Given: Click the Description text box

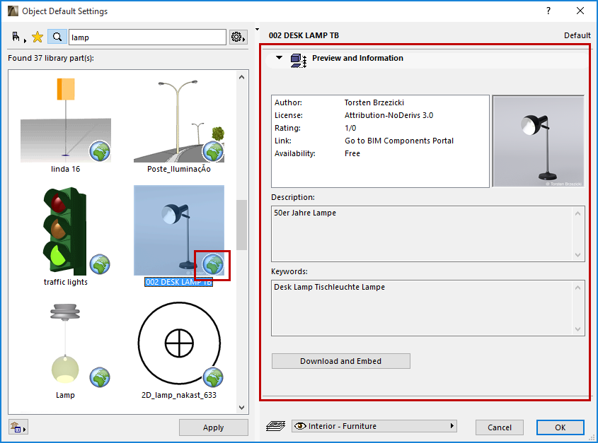Looking at the screenshot, I should click(428, 233).
